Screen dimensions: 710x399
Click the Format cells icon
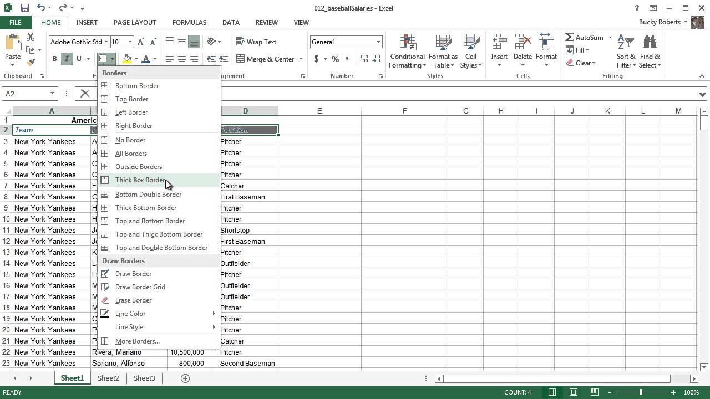[546, 42]
